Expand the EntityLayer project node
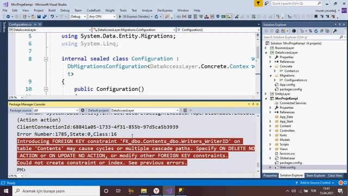348x196 pixels. (x=266, y=94)
